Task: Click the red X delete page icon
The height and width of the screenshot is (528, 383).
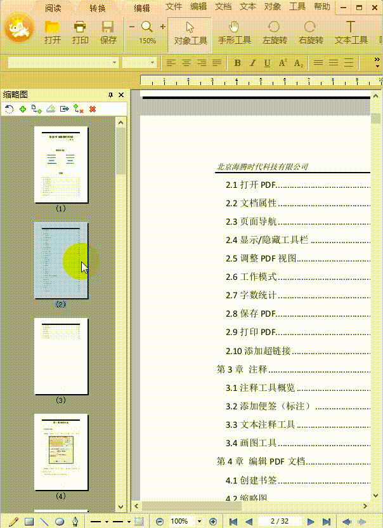Action: (x=93, y=109)
